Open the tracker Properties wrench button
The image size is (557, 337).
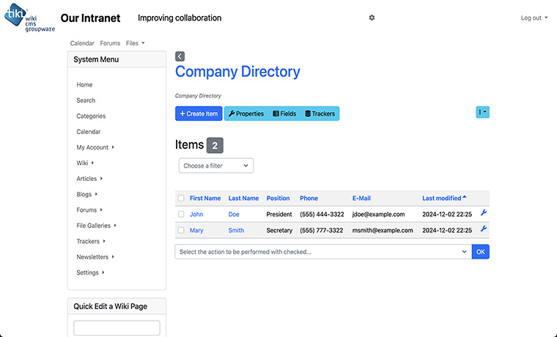coord(246,114)
